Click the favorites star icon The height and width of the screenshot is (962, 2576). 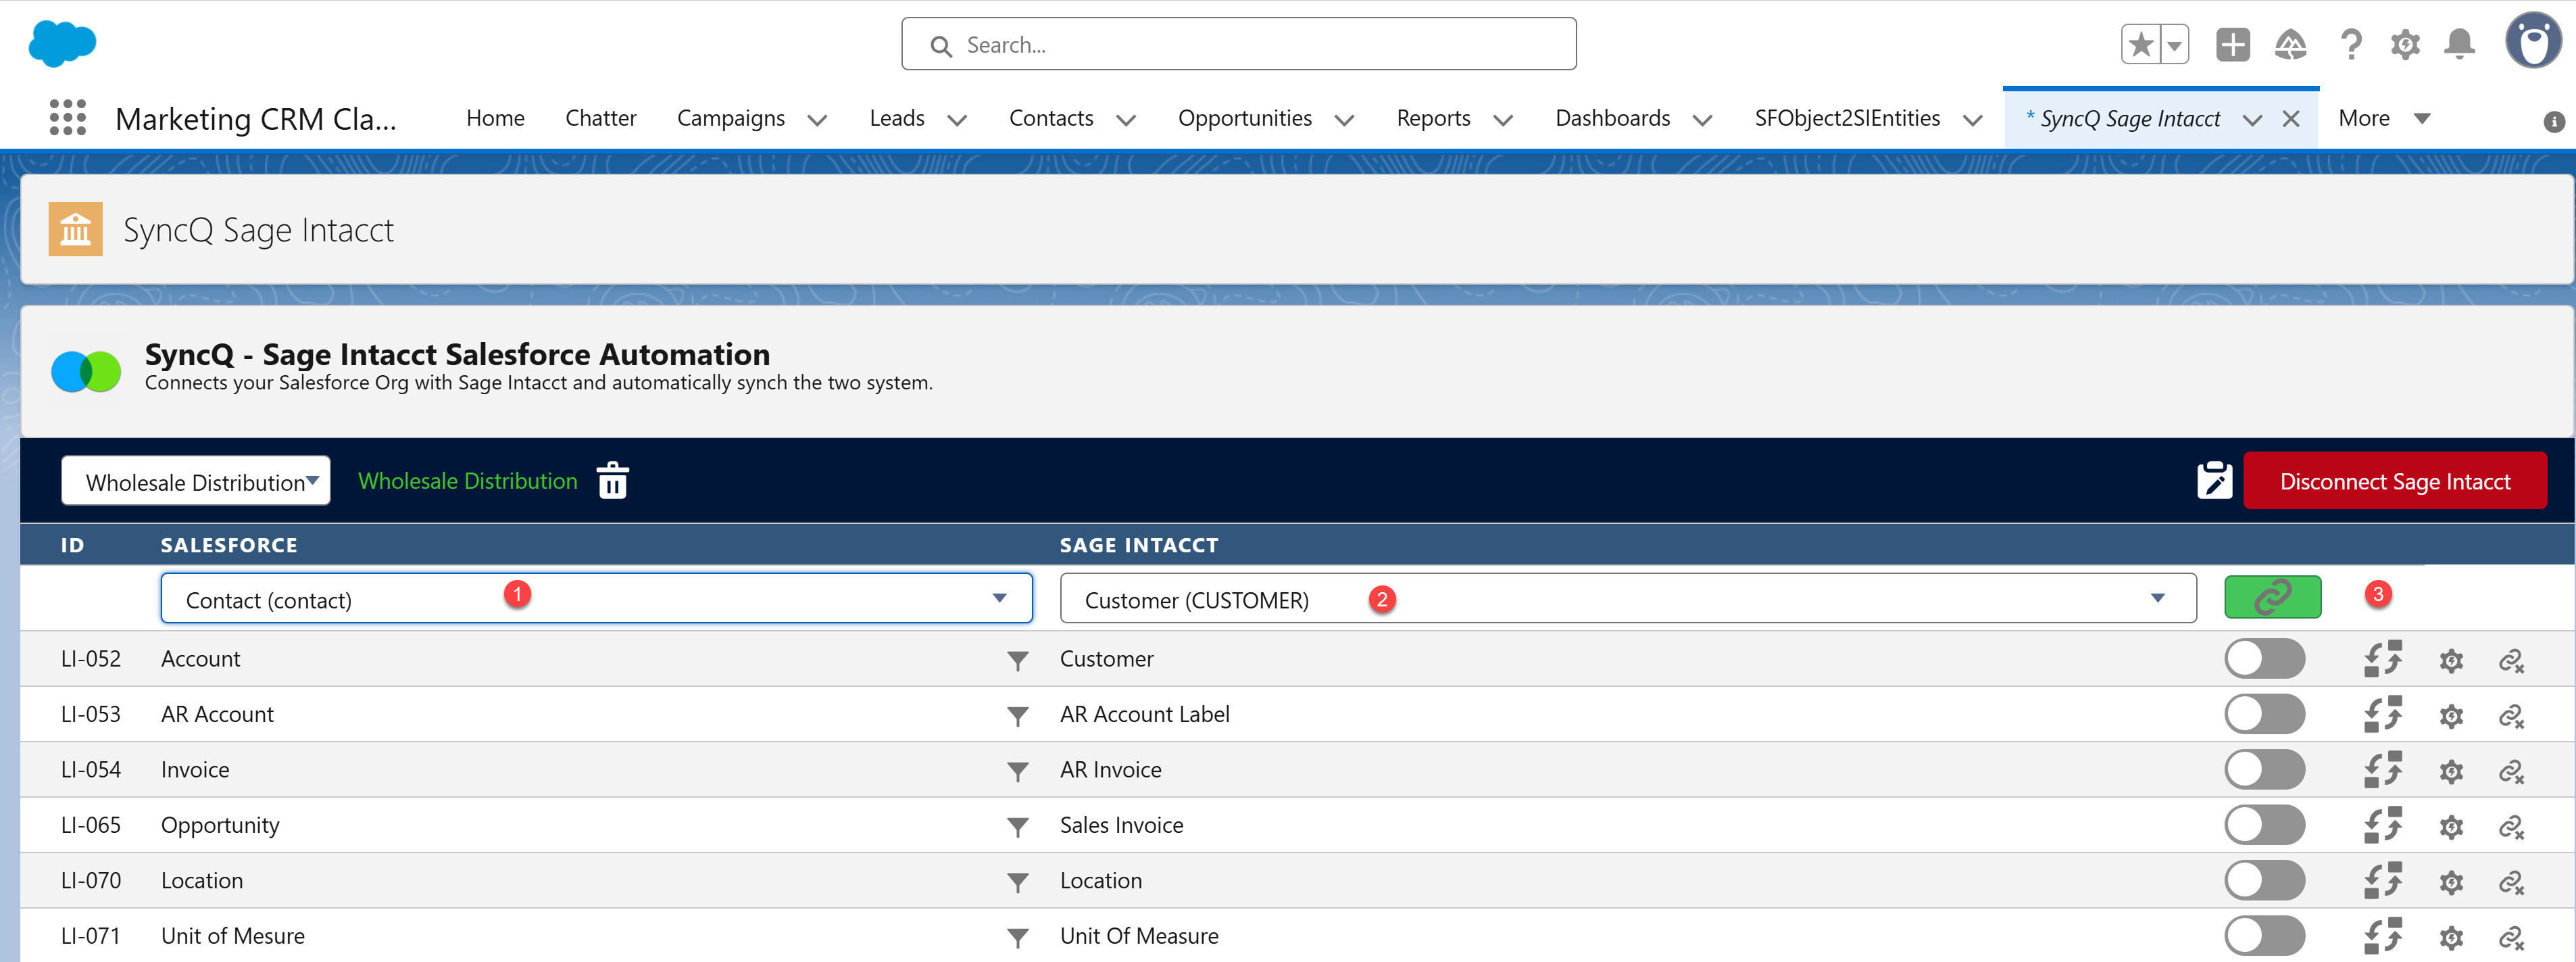tap(2140, 45)
